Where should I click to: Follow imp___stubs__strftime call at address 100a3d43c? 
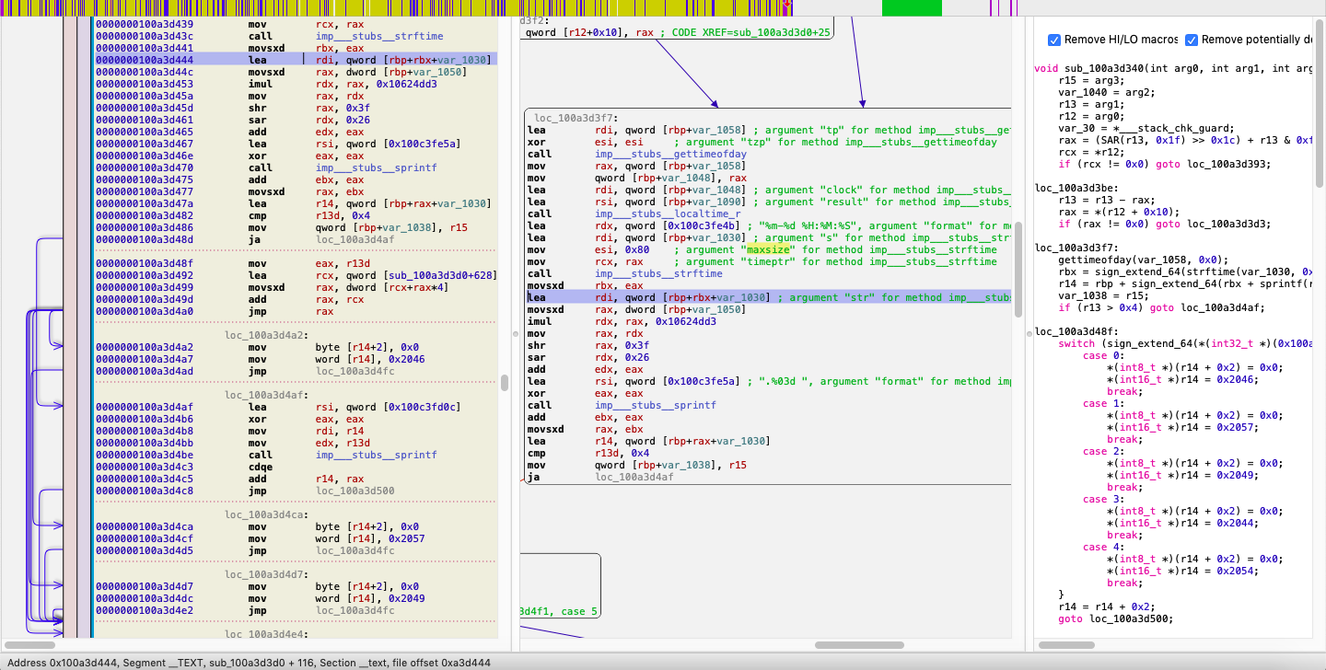(378, 37)
